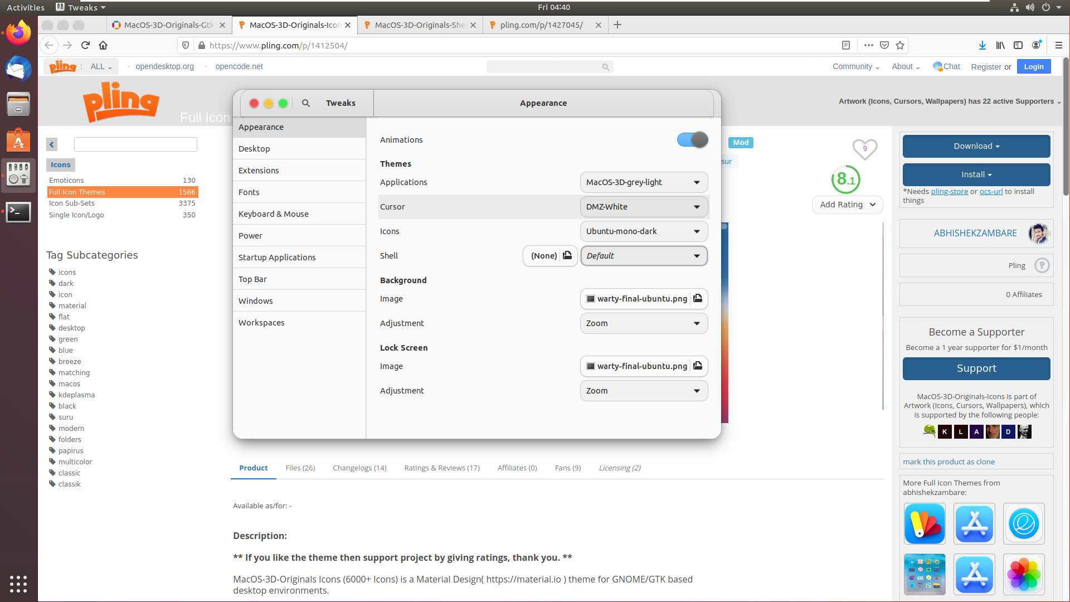
Task: Reload the page in Firefox
Action: coord(85,45)
